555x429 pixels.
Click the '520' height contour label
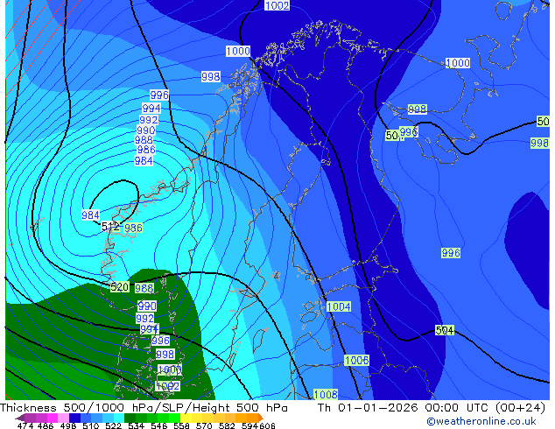point(119,286)
